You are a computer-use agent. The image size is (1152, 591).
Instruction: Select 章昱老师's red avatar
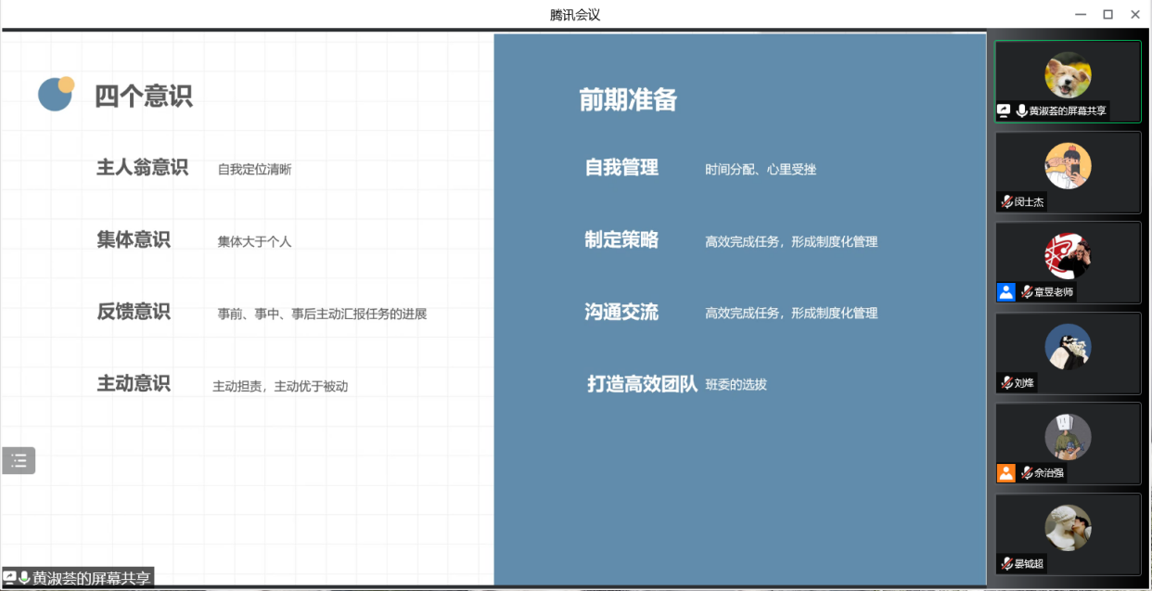tap(1068, 256)
